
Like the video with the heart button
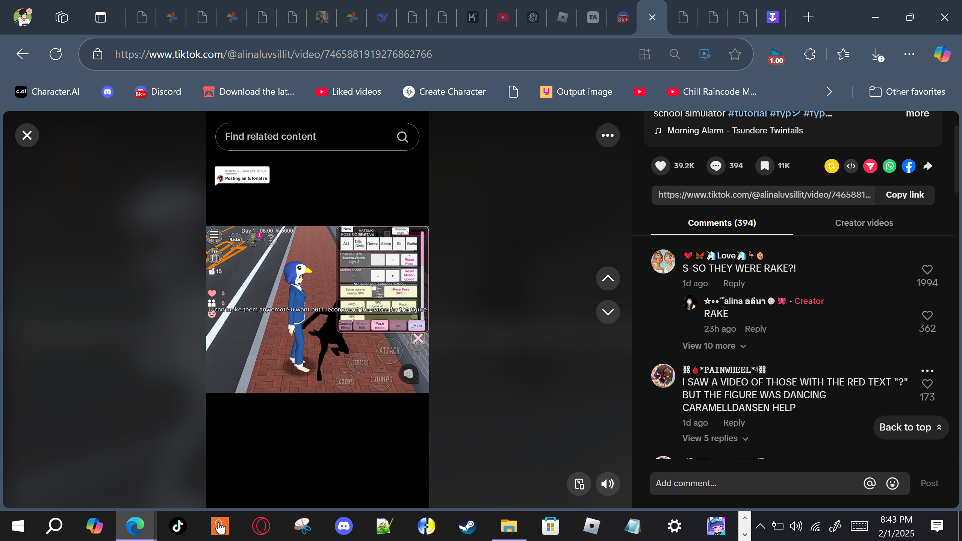click(x=661, y=166)
